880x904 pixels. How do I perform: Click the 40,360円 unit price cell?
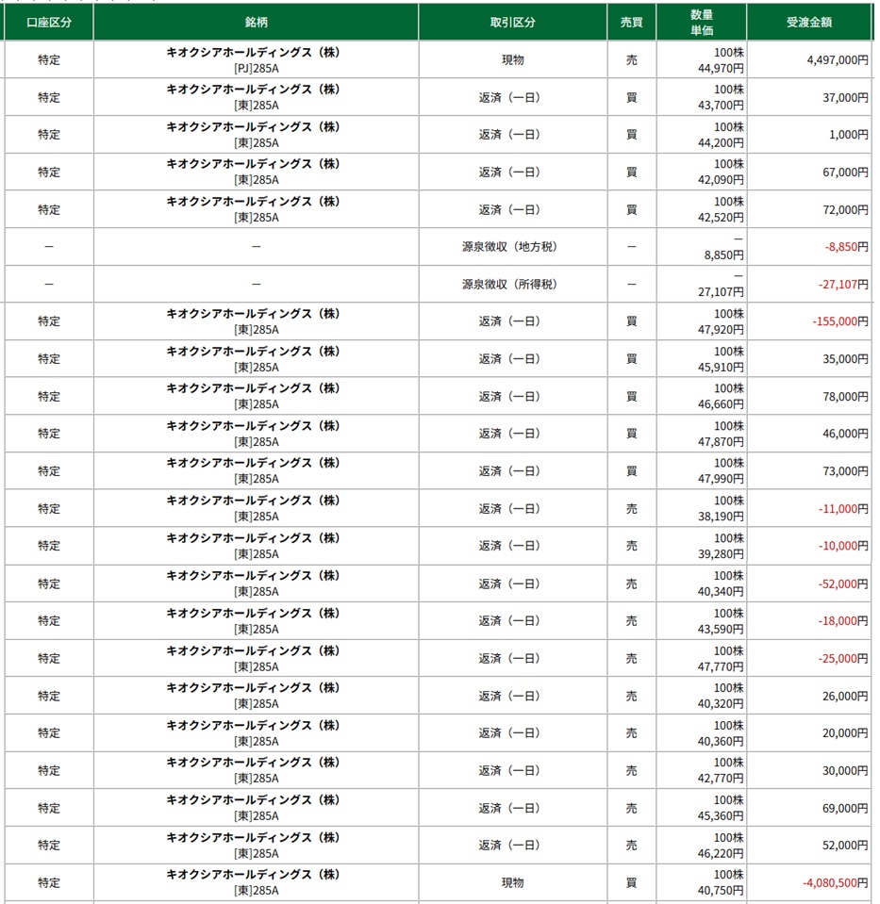(x=721, y=742)
